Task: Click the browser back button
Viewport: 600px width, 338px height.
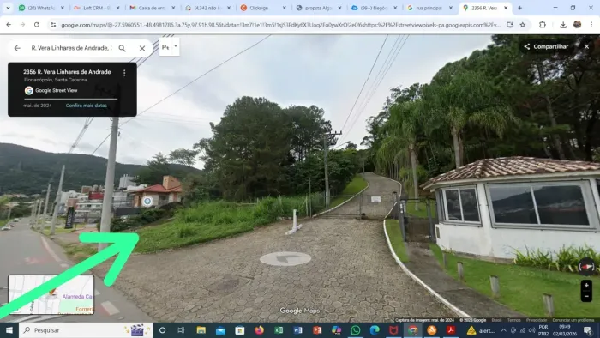Action: (x=9, y=25)
